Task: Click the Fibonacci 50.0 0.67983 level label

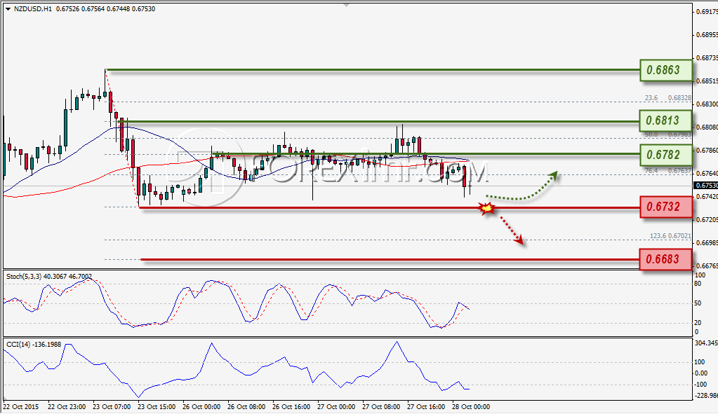Action: tap(667, 134)
